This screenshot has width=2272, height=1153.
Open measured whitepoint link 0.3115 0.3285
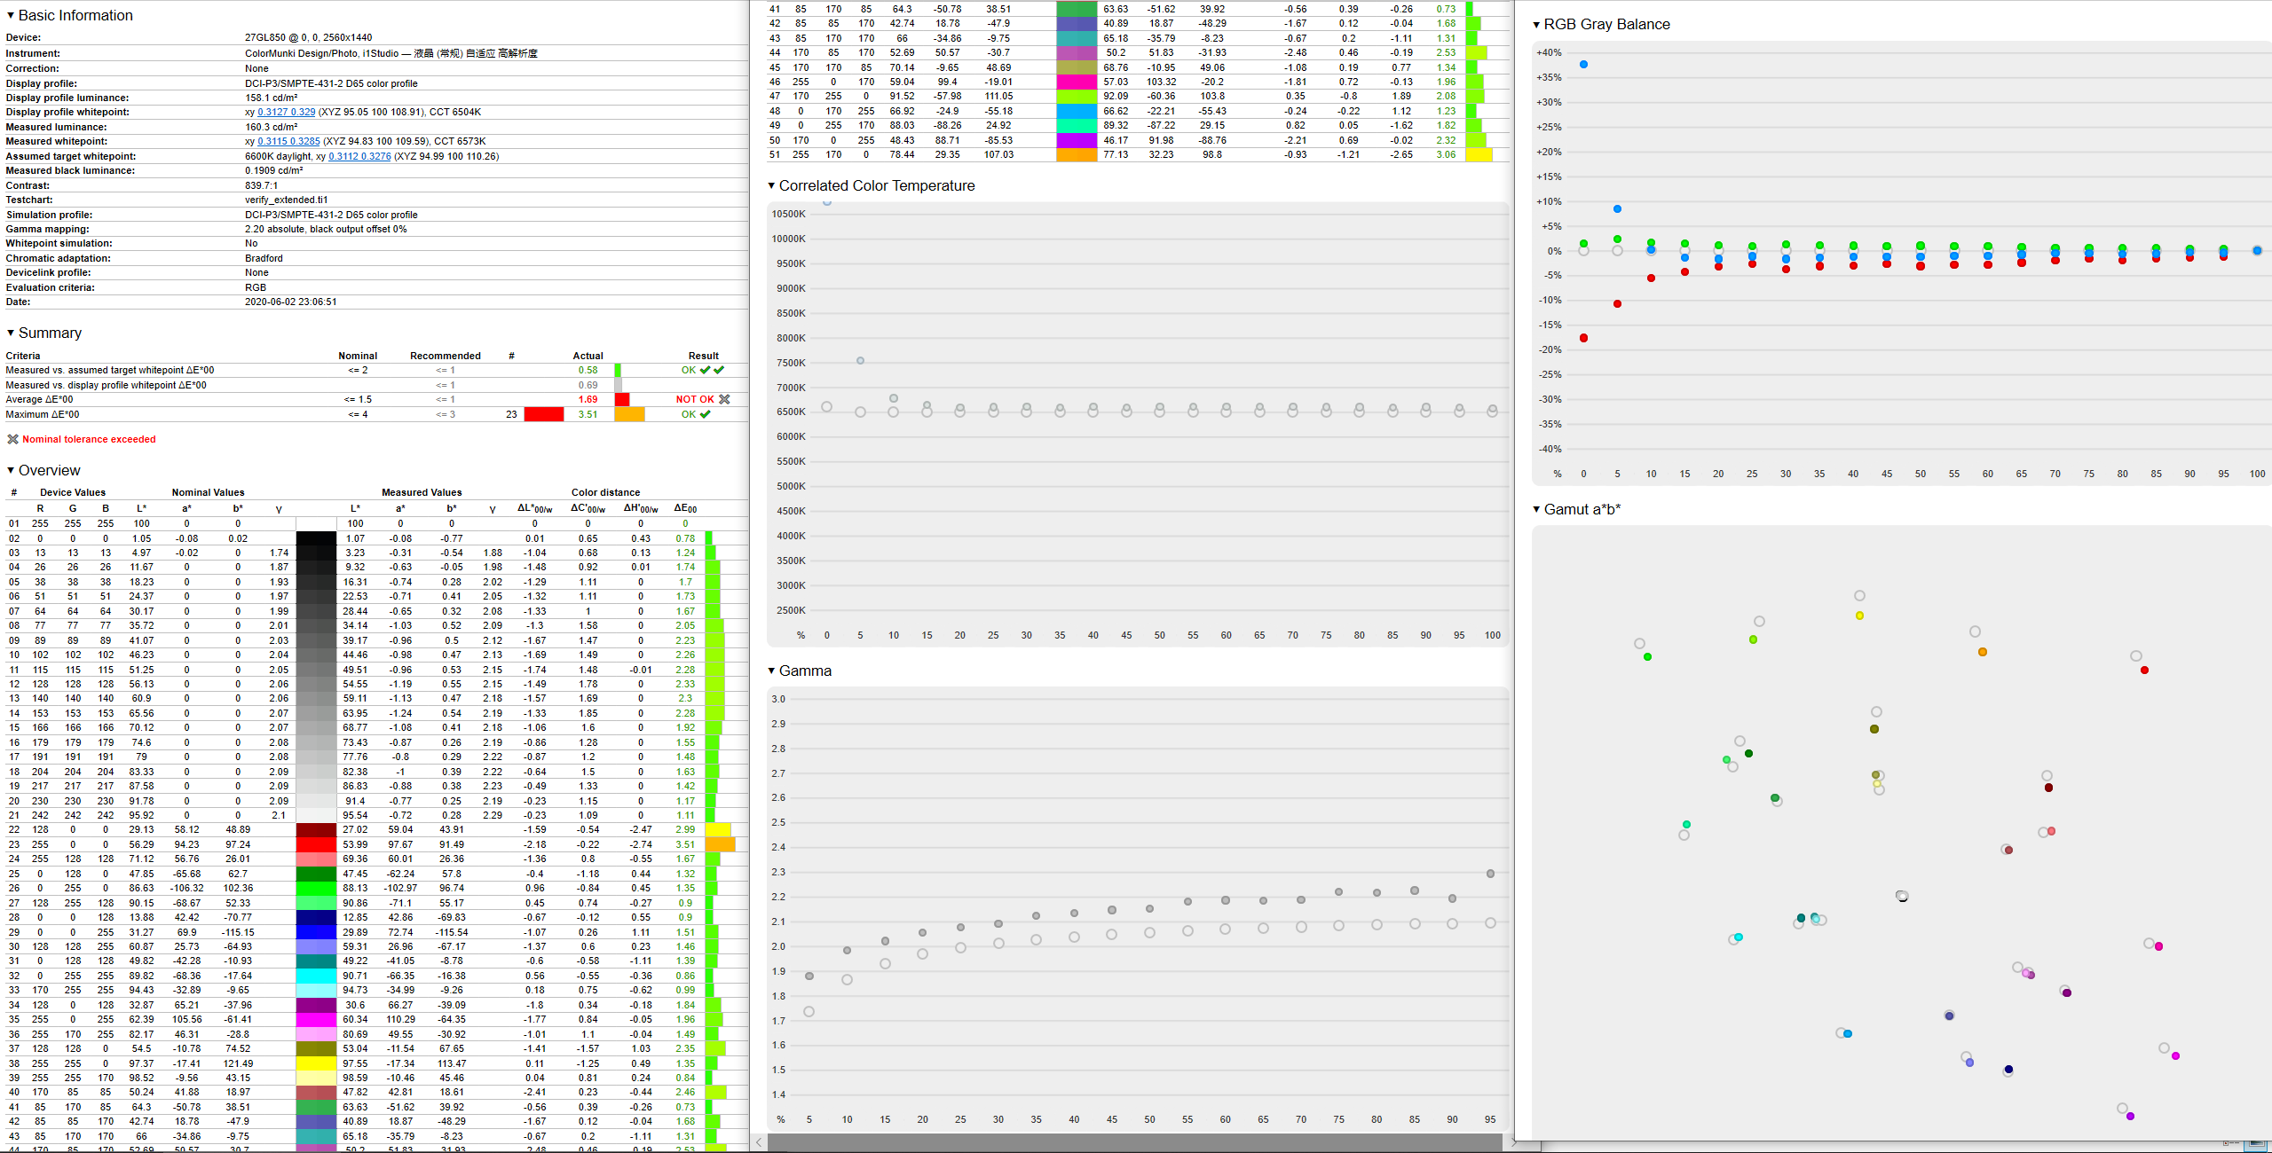pos(288,141)
